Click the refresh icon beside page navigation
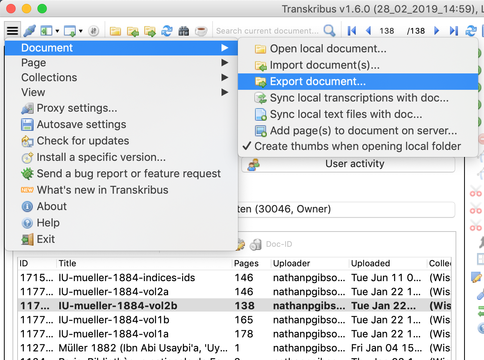Image resolution: width=484 pixels, height=360 pixels. (471, 30)
